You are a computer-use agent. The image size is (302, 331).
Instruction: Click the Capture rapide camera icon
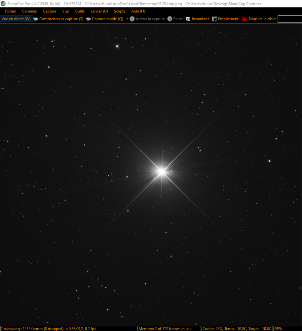pyautogui.click(x=88, y=19)
